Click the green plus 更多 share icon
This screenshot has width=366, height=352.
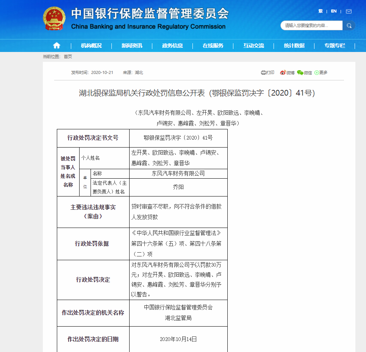click(x=317, y=72)
